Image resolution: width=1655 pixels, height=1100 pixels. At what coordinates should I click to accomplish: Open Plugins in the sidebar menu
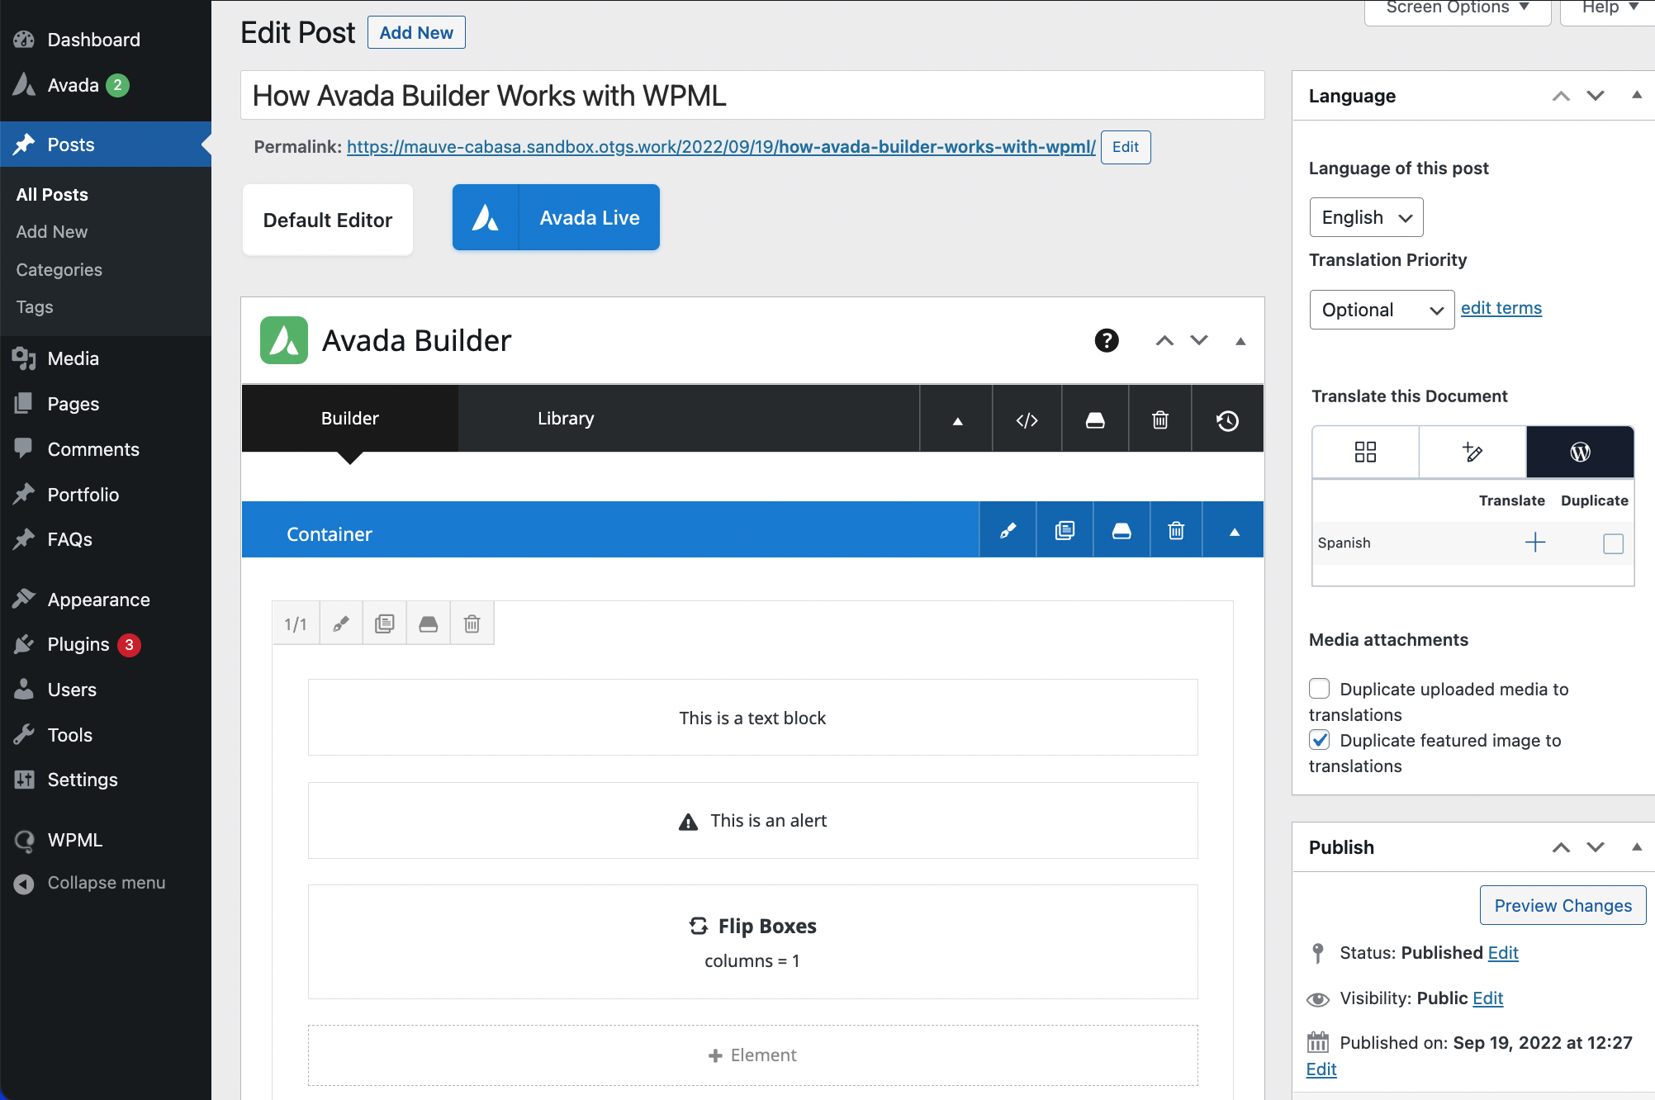point(78,644)
